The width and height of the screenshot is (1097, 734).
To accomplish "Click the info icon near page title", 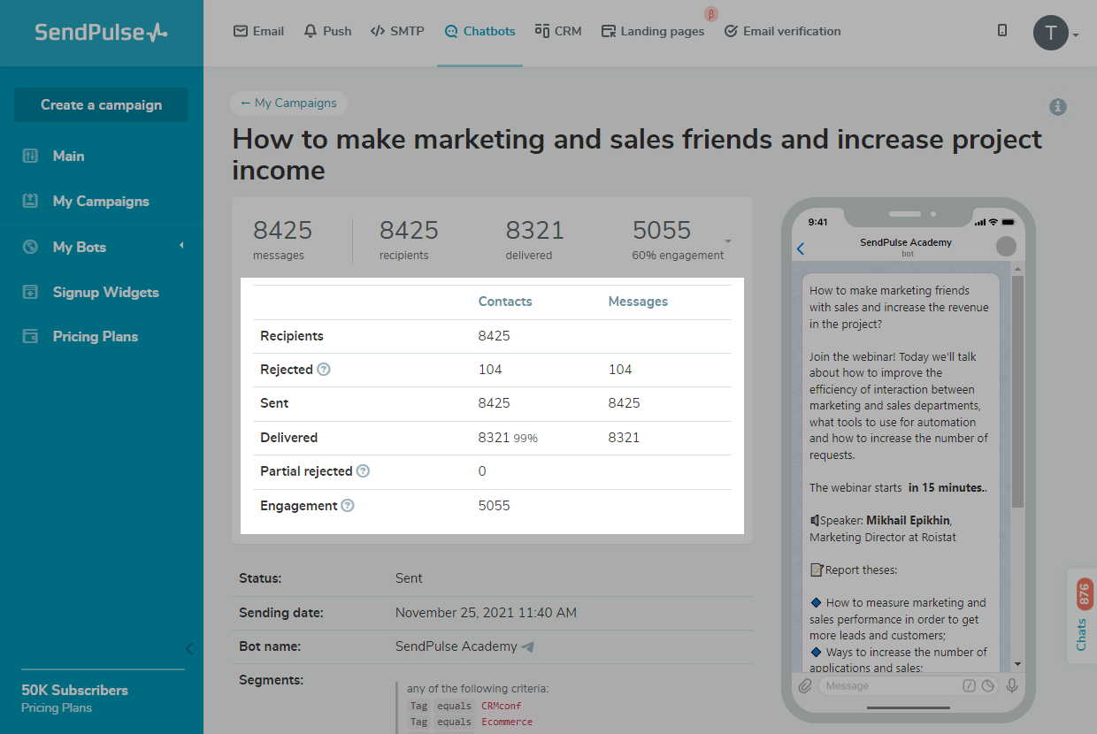I will pyautogui.click(x=1058, y=107).
